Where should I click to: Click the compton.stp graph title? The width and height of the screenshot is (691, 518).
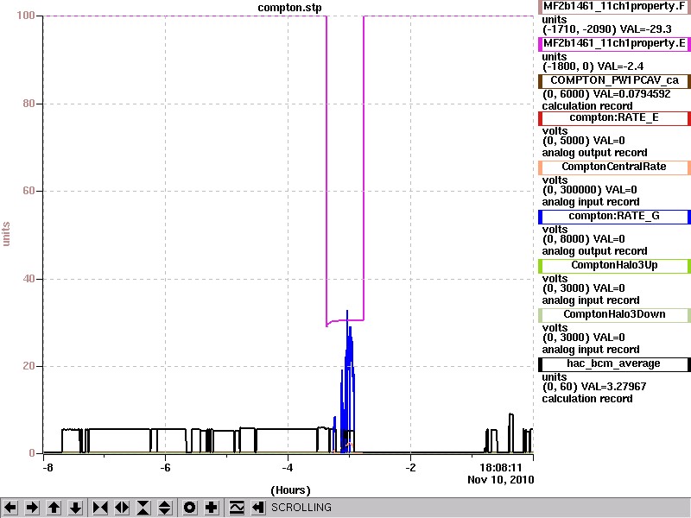tap(289, 8)
